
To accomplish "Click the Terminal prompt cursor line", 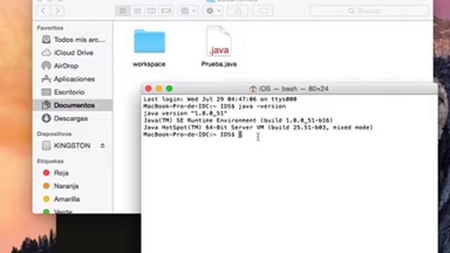I will [193, 134].
